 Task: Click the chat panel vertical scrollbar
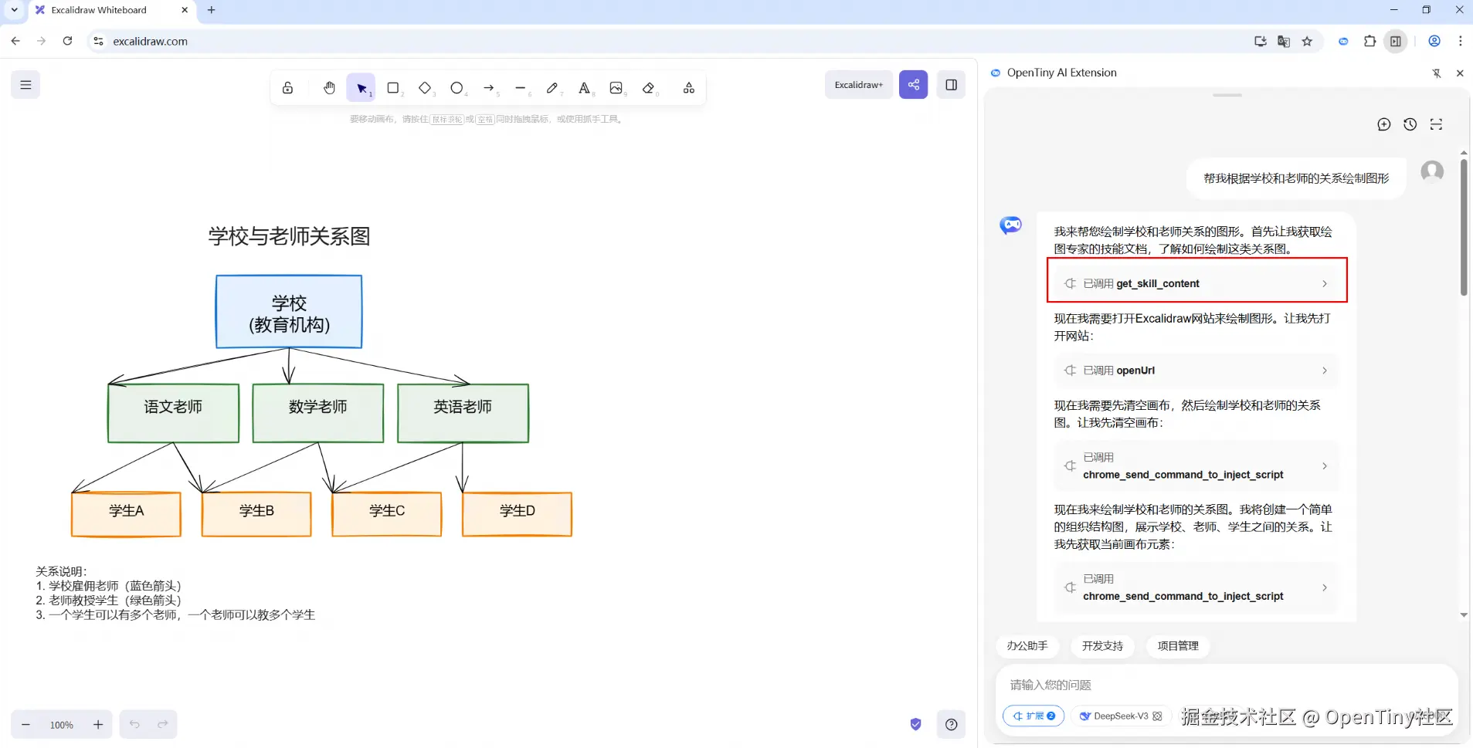click(1464, 228)
